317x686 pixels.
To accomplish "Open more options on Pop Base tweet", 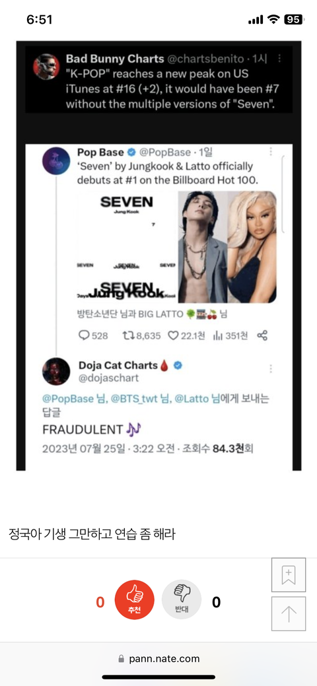I will tap(271, 151).
